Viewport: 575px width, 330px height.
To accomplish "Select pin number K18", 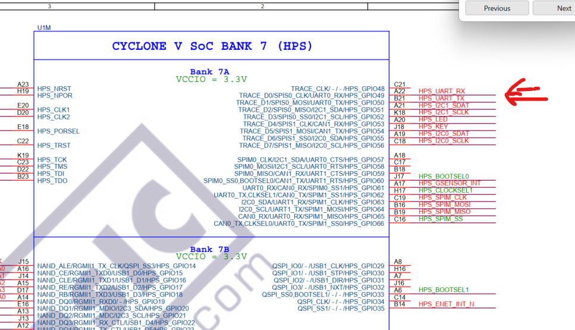I will (x=400, y=113).
